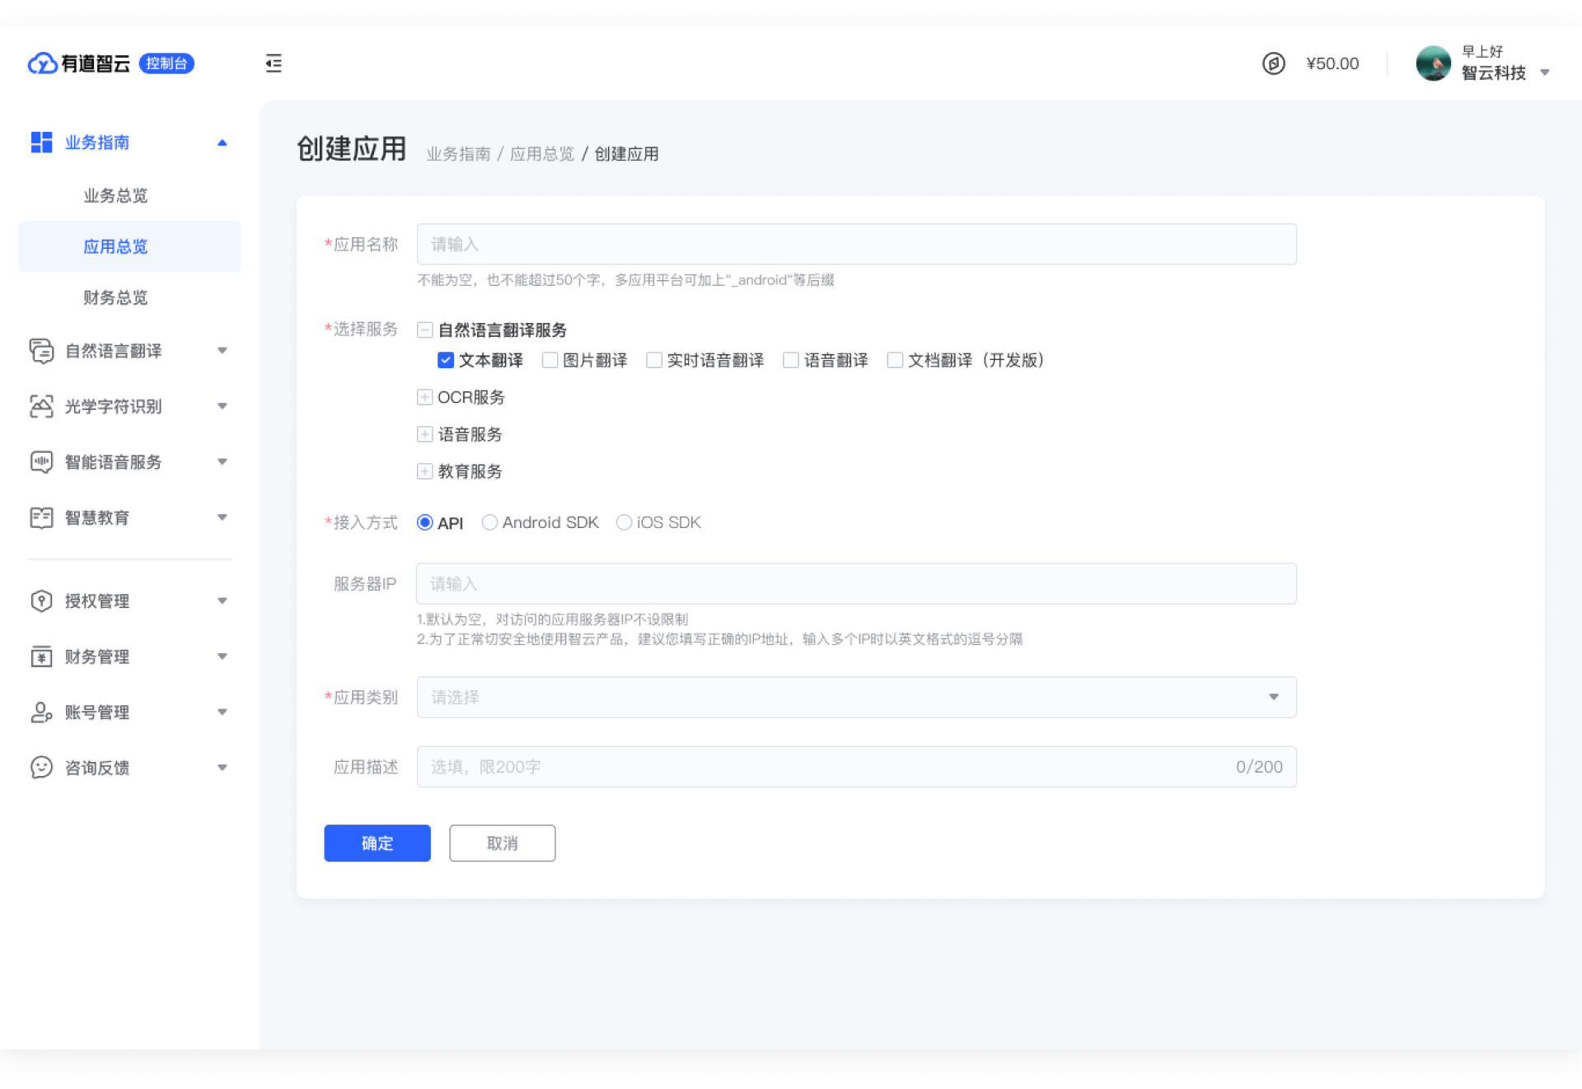
Task: Open the 应用类别 dropdown
Action: click(855, 697)
